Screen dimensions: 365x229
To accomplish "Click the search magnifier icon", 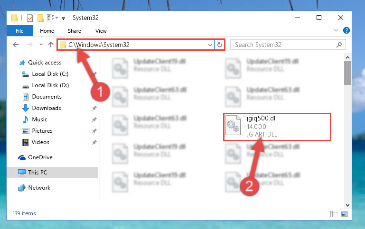I will click(339, 45).
